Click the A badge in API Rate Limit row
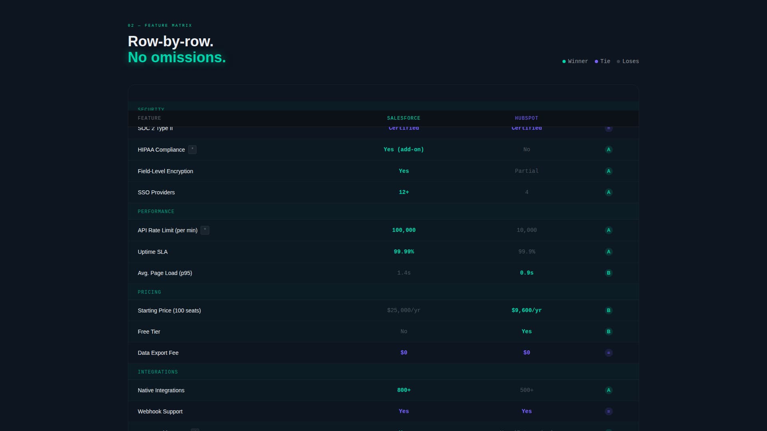This screenshot has width=767, height=431. pyautogui.click(x=608, y=230)
